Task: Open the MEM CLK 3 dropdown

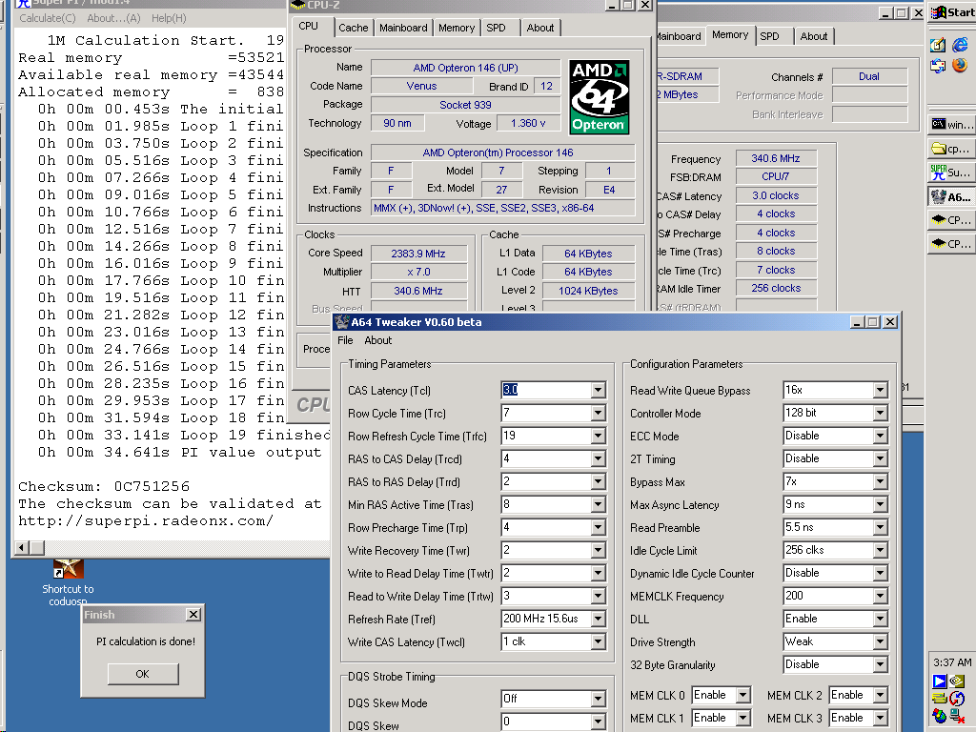Action: point(880,719)
